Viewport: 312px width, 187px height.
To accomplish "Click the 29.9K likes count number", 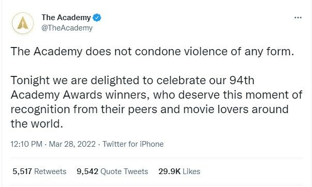I will pyautogui.click(x=169, y=172).
